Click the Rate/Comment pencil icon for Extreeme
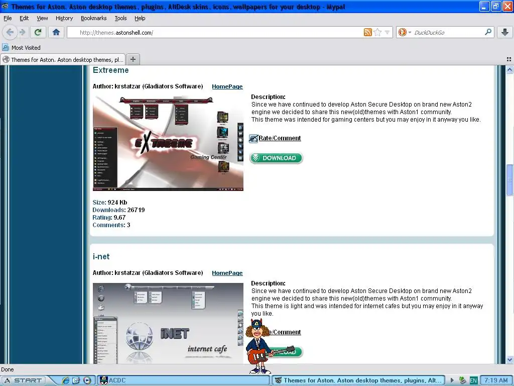514x386 pixels. coord(253,139)
